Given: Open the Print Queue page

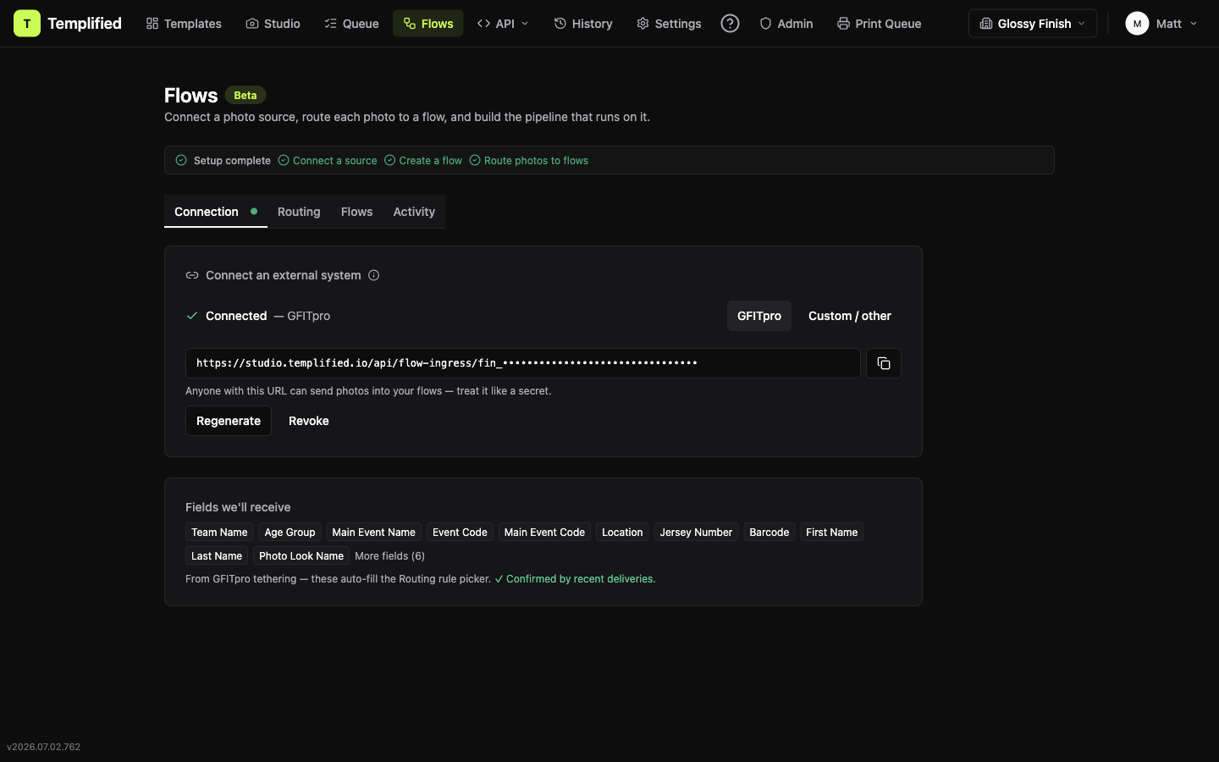Looking at the screenshot, I should pyautogui.click(x=879, y=24).
